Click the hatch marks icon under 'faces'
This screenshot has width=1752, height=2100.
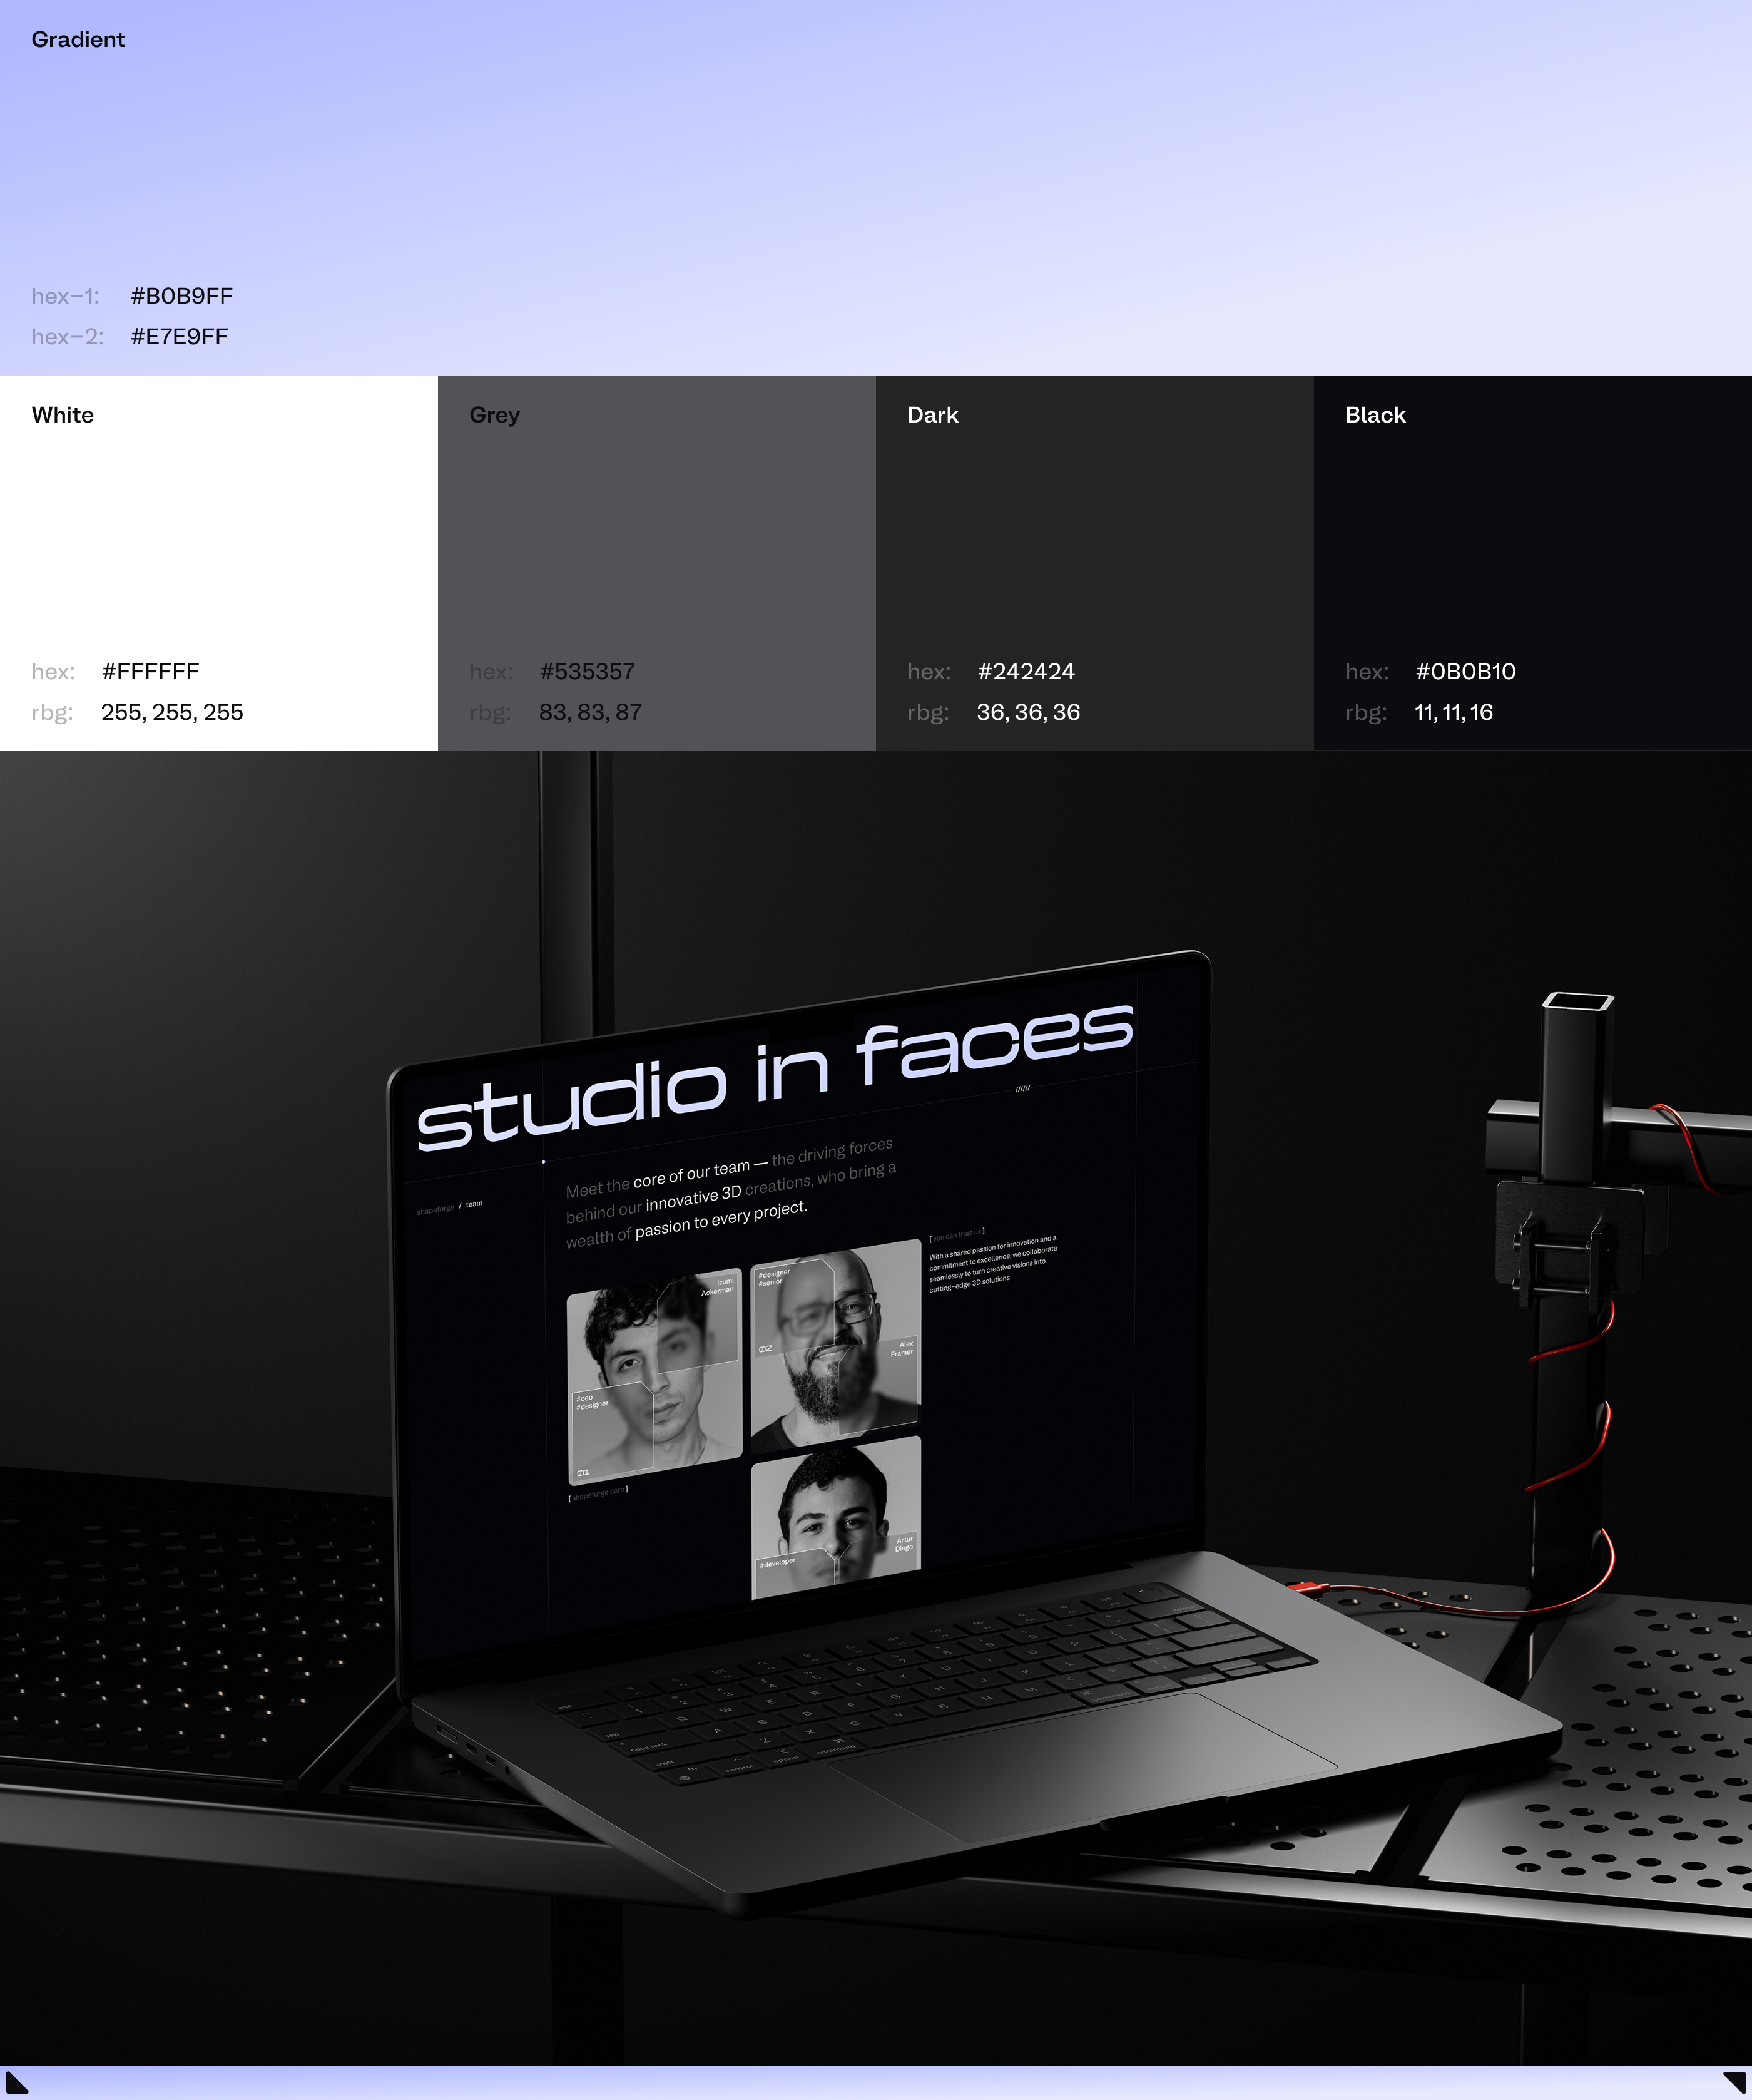tap(1021, 1088)
